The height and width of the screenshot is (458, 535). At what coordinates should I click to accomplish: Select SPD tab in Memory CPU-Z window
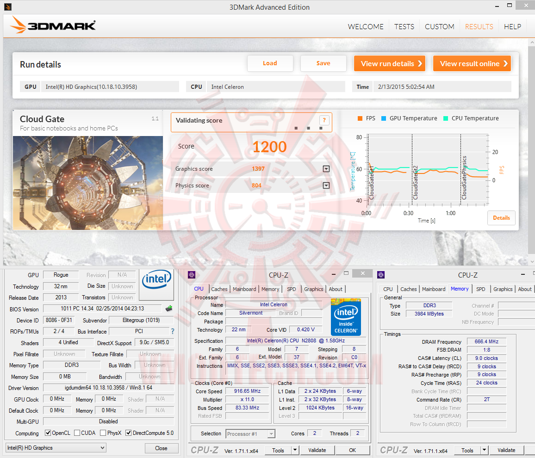point(481,289)
